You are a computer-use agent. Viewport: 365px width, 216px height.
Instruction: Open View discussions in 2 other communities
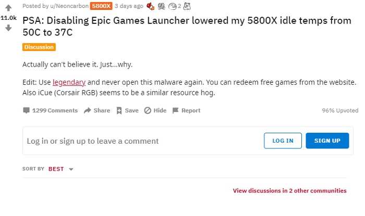click(x=289, y=190)
